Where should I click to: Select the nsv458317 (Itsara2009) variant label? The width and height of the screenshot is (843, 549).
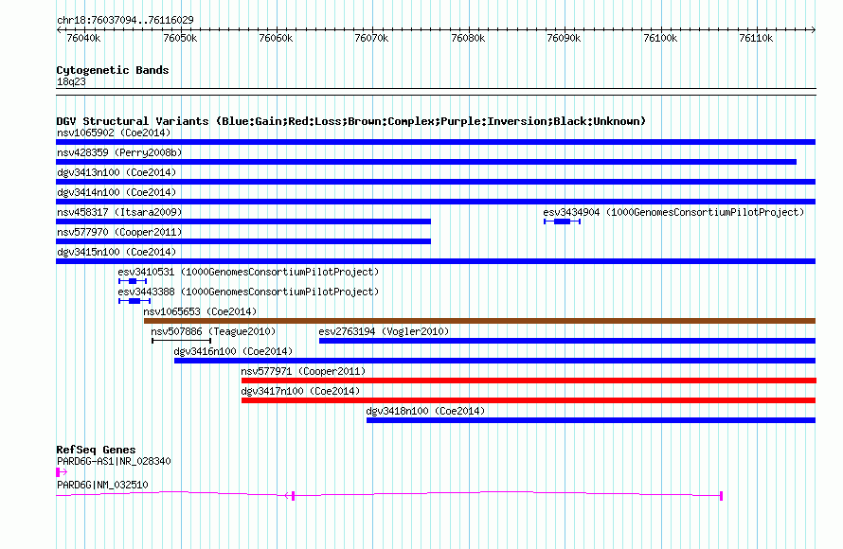pyautogui.click(x=119, y=212)
